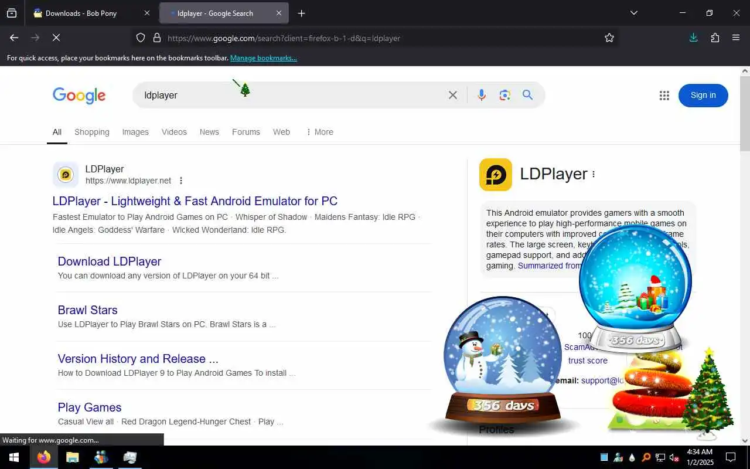
Task: Open options menu beside ldplayer.net URL
Action: click(181, 181)
